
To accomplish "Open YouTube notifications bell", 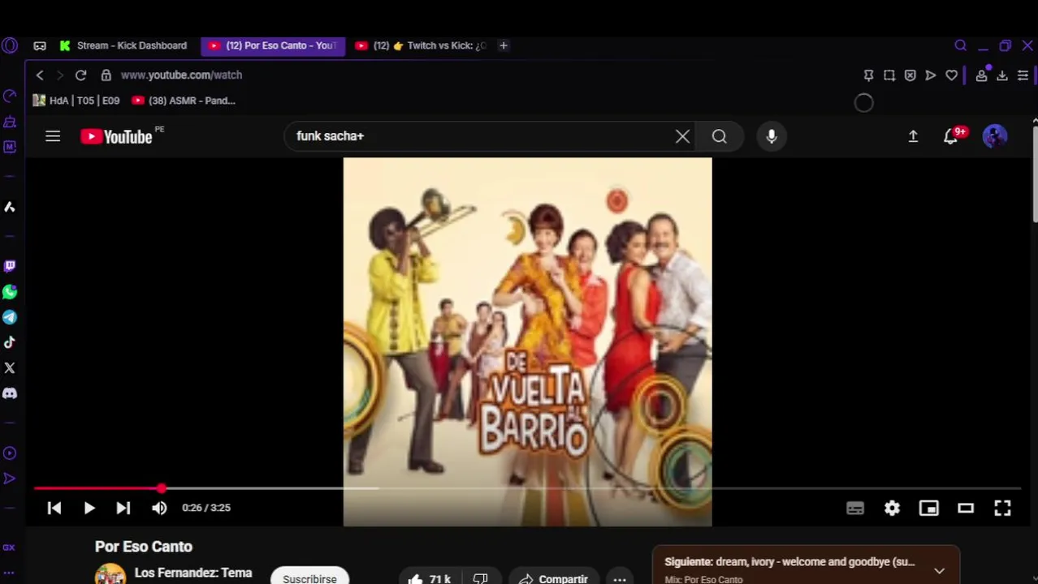I will click(x=951, y=136).
